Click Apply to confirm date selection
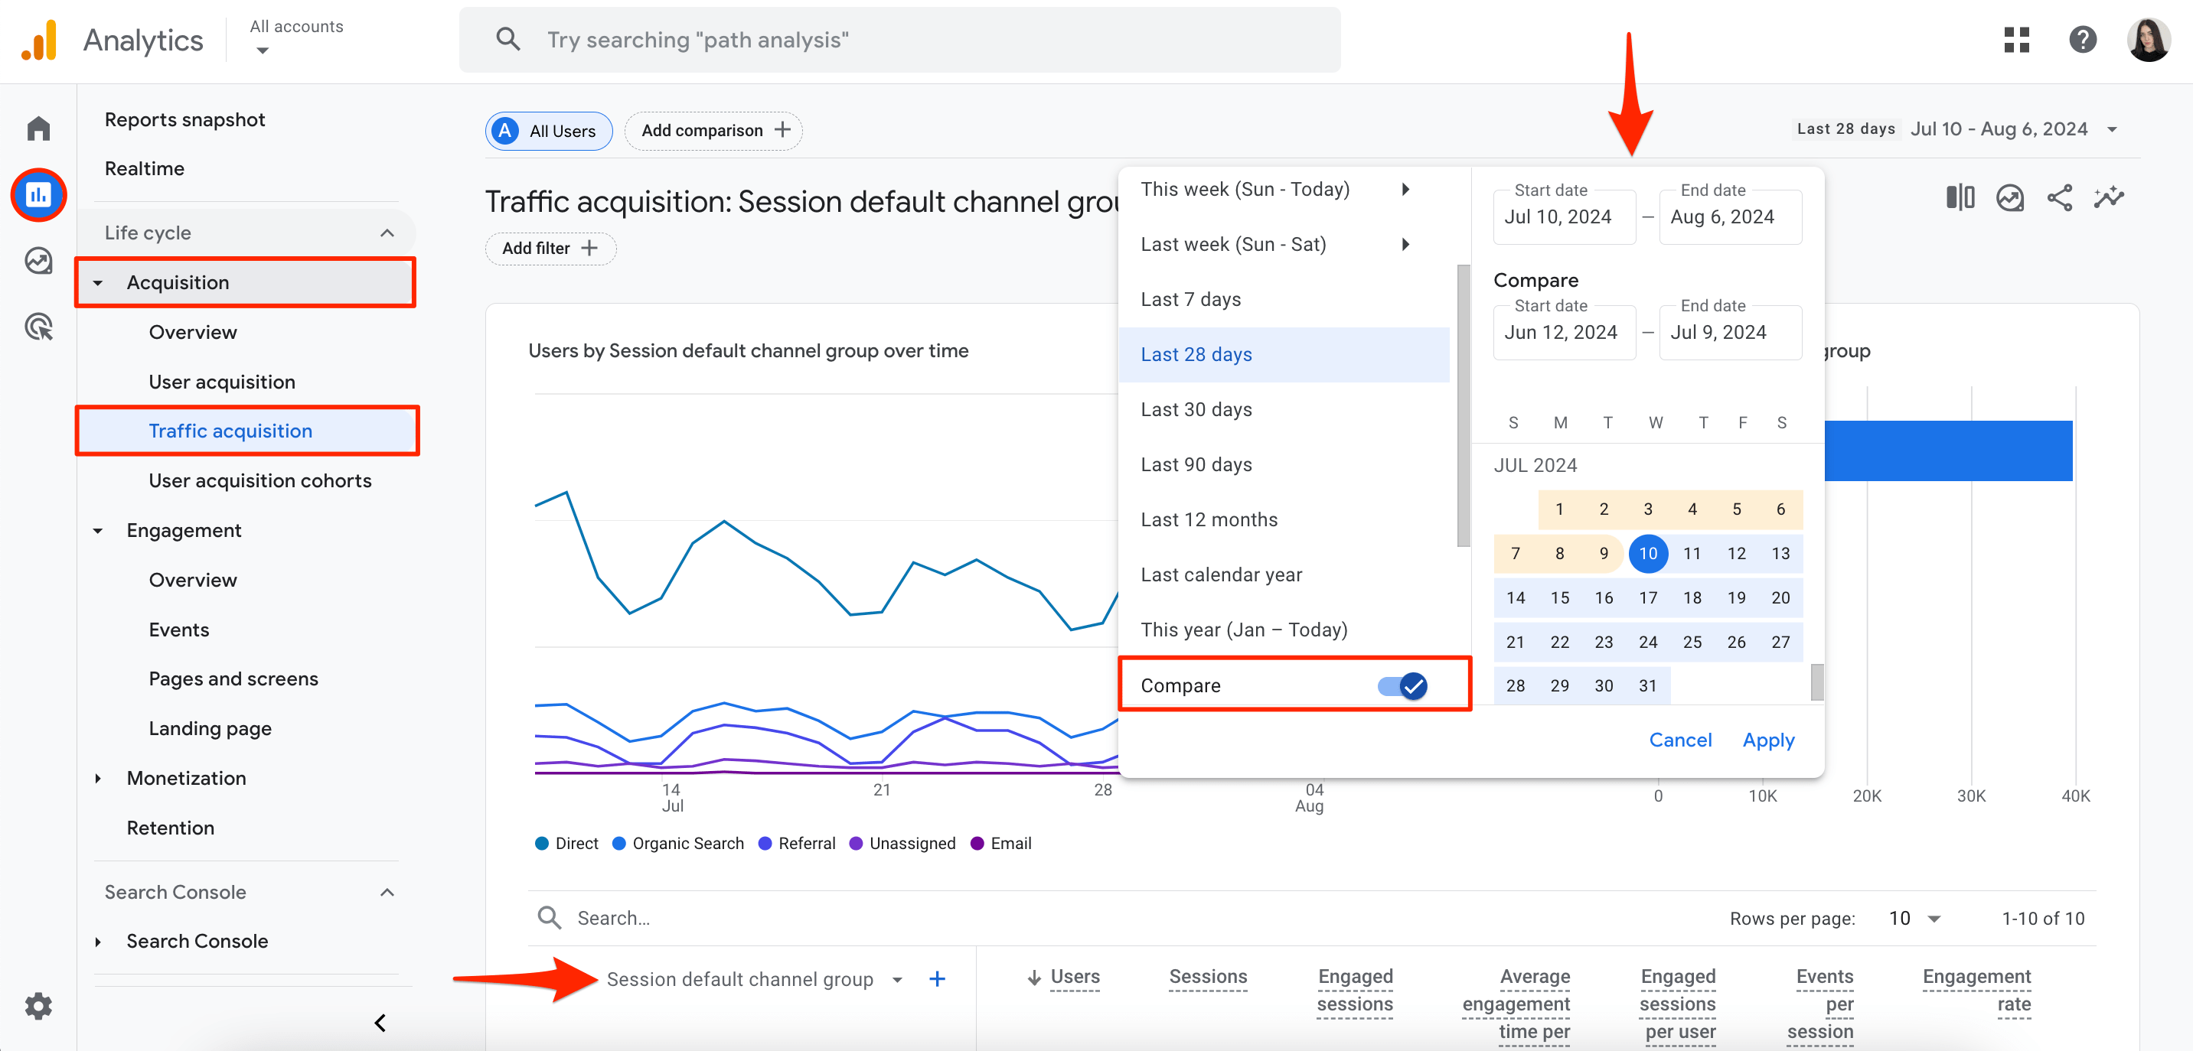The image size is (2193, 1051). coord(1767,740)
